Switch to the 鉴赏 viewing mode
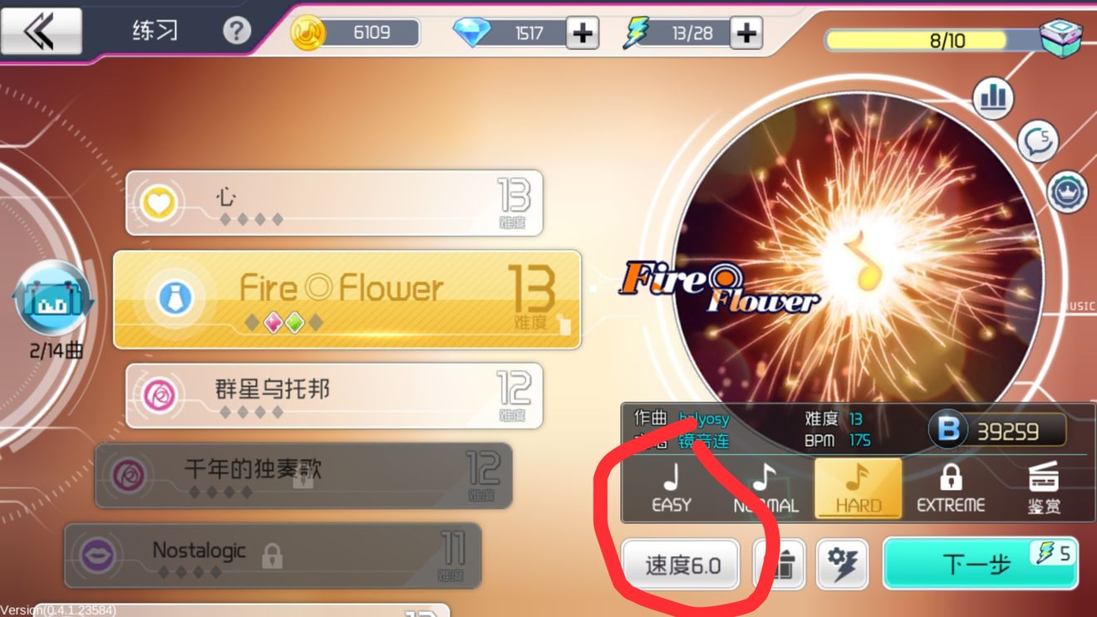This screenshot has height=617, width=1097. (1044, 488)
